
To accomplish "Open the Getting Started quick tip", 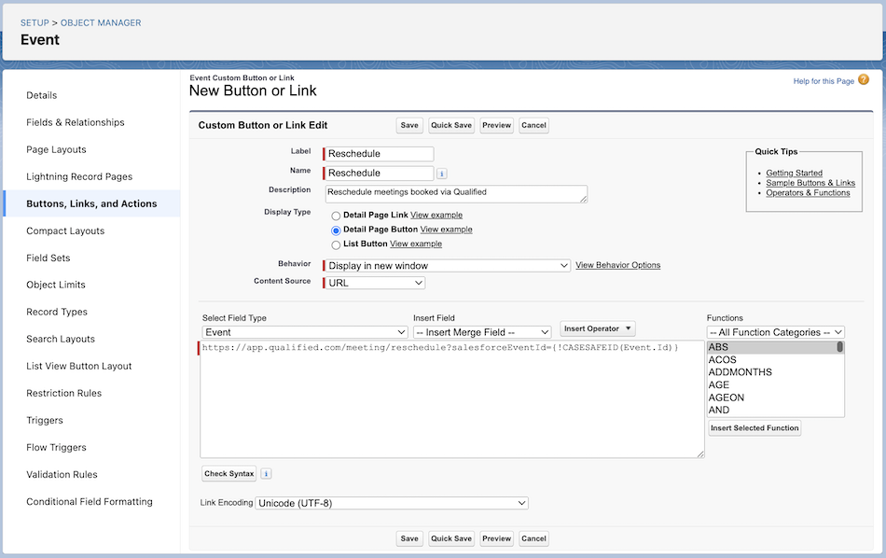I will [x=794, y=173].
